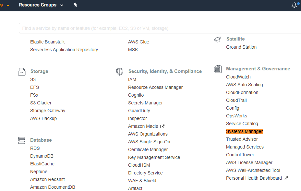This screenshot has width=301, height=191.
Task: Go to the S3 service
Action: coord(33,79)
